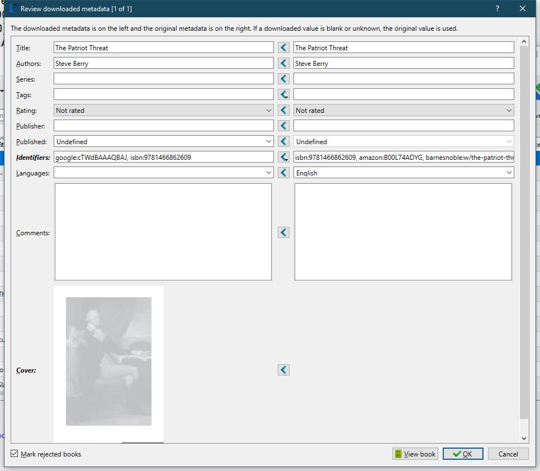Click the Rating row revert arrow
540x471 pixels.
[283, 110]
